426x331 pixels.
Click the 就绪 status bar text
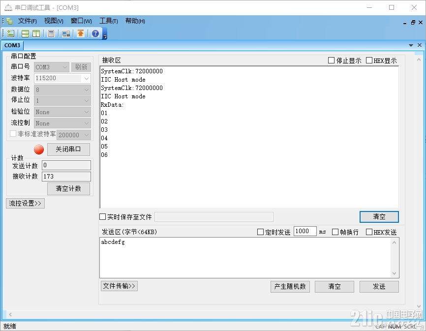click(x=10, y=326)
